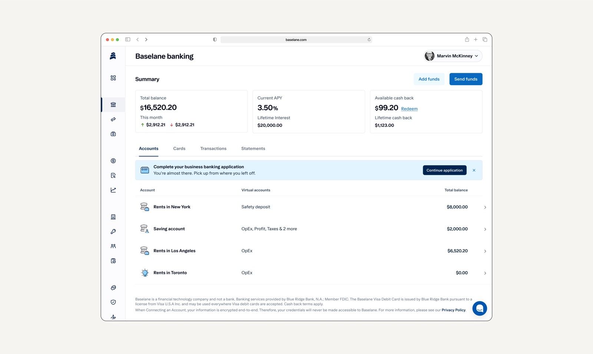Click the browser tab overview icon
The width and height of the screenshot is (593, 354).
coord(485,40)
